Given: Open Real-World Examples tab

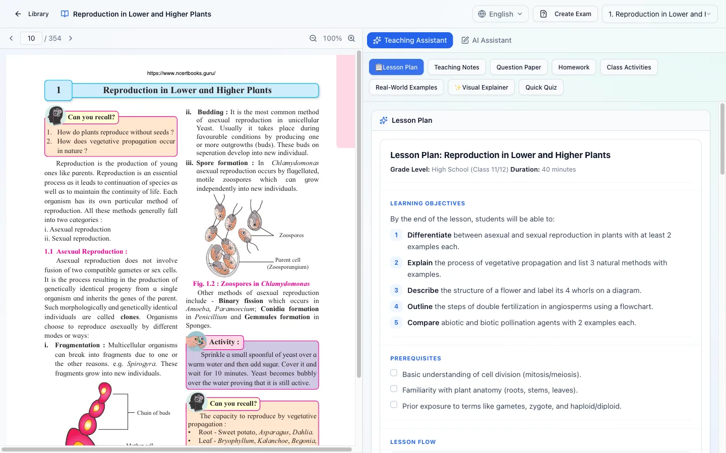Looking at the screenshot, I should [x=406, y=87].
